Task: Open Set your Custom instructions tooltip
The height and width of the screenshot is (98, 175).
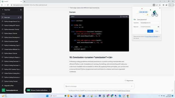Action: [39, 90]
